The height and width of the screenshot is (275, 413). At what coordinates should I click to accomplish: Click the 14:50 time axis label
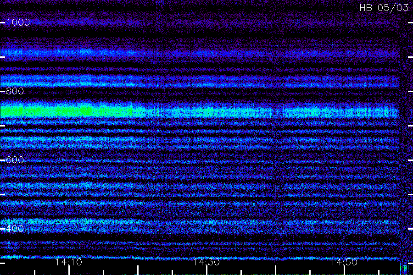point(344,262)
